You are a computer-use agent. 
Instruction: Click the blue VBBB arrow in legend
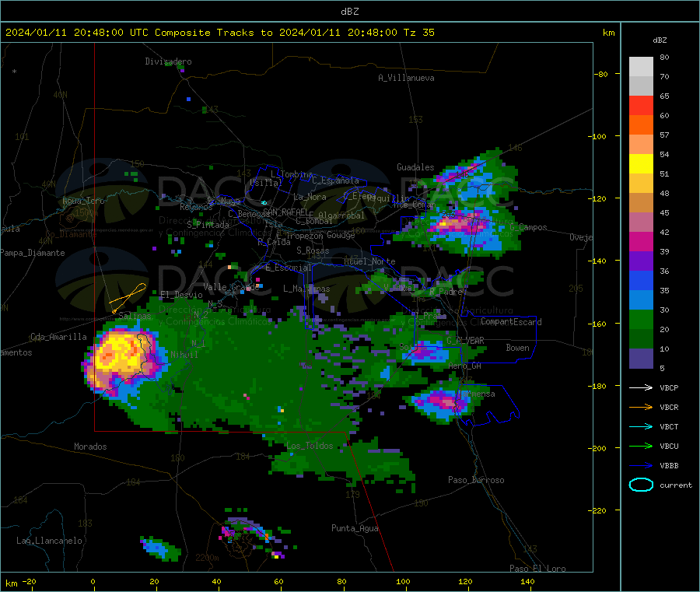(x=641, y=465)
